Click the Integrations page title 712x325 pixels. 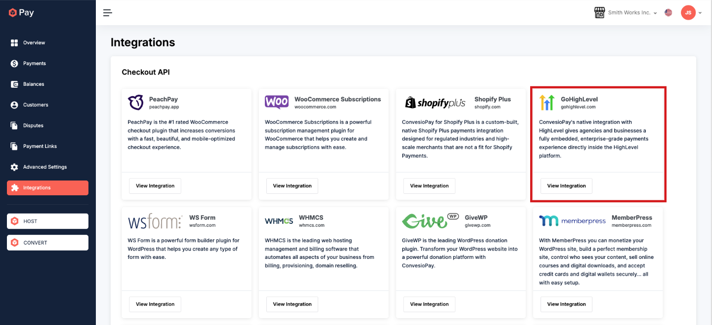143,42
